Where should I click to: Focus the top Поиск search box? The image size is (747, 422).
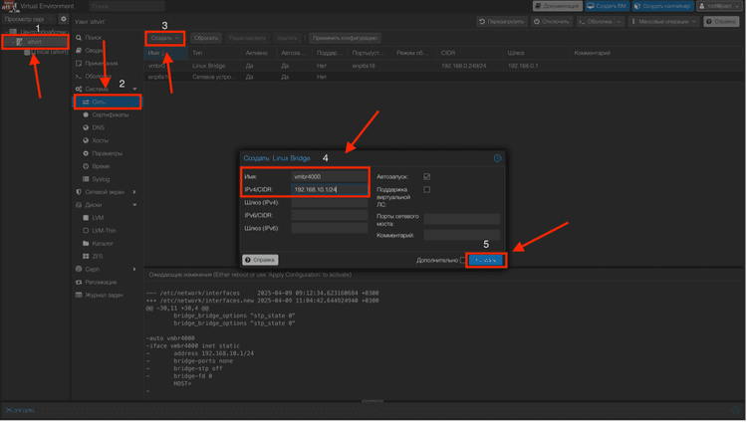click(x=127, y=6)
